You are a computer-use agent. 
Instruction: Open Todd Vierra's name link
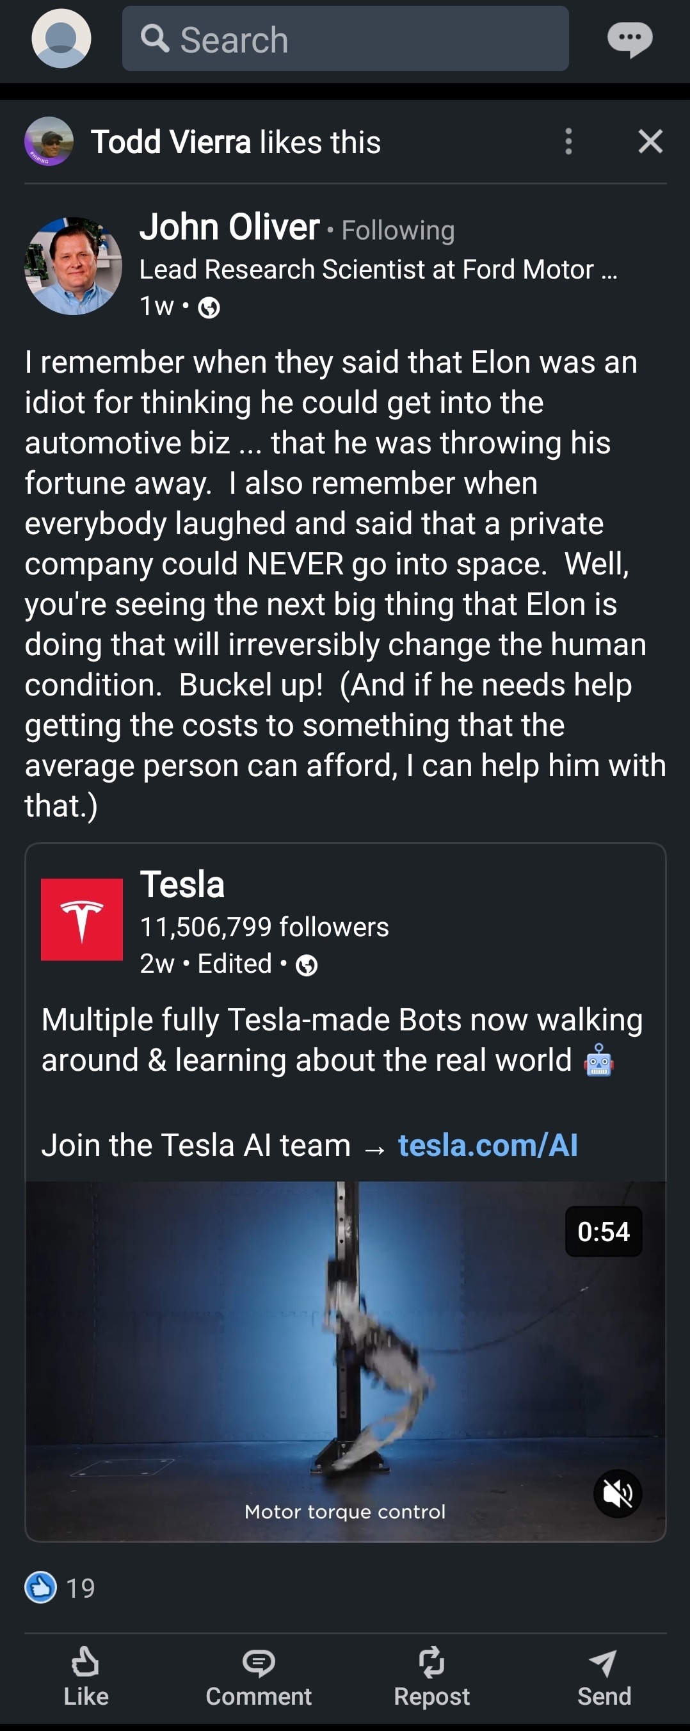pyautogui.click(x=171, y=142)
